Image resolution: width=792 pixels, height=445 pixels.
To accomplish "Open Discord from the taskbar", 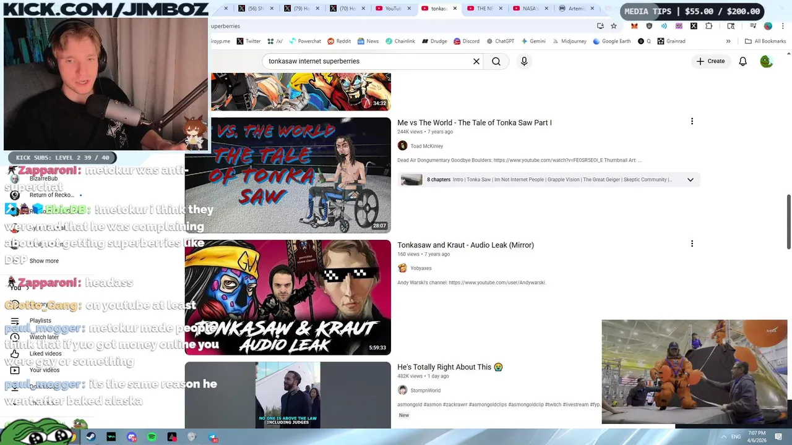I will pos(131,437).
